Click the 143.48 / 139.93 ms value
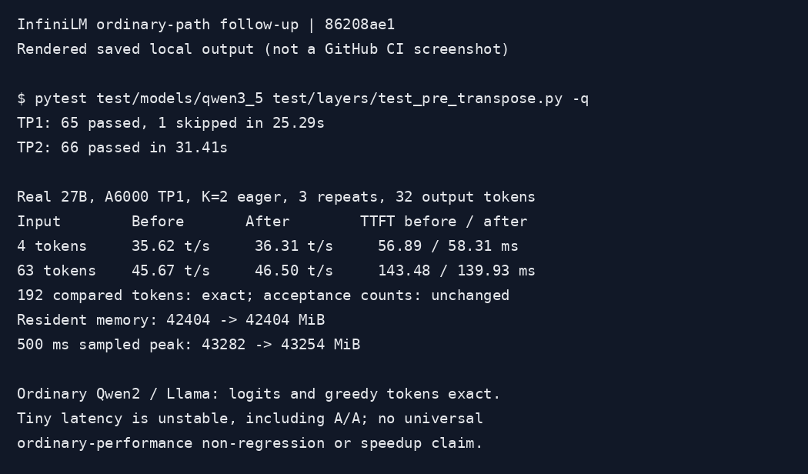Viewport: 808px width, 474px height. 456,271
